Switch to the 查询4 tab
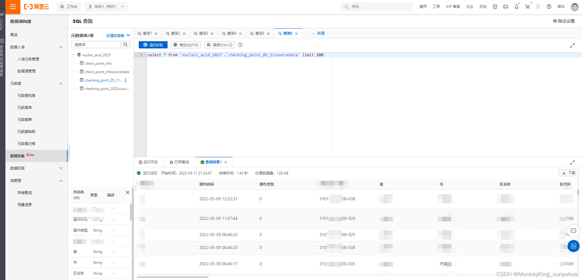Screen dimensions: 582x280 [232, 33]
